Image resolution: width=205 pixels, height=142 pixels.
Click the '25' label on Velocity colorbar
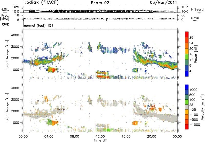[x=191, y=105]
